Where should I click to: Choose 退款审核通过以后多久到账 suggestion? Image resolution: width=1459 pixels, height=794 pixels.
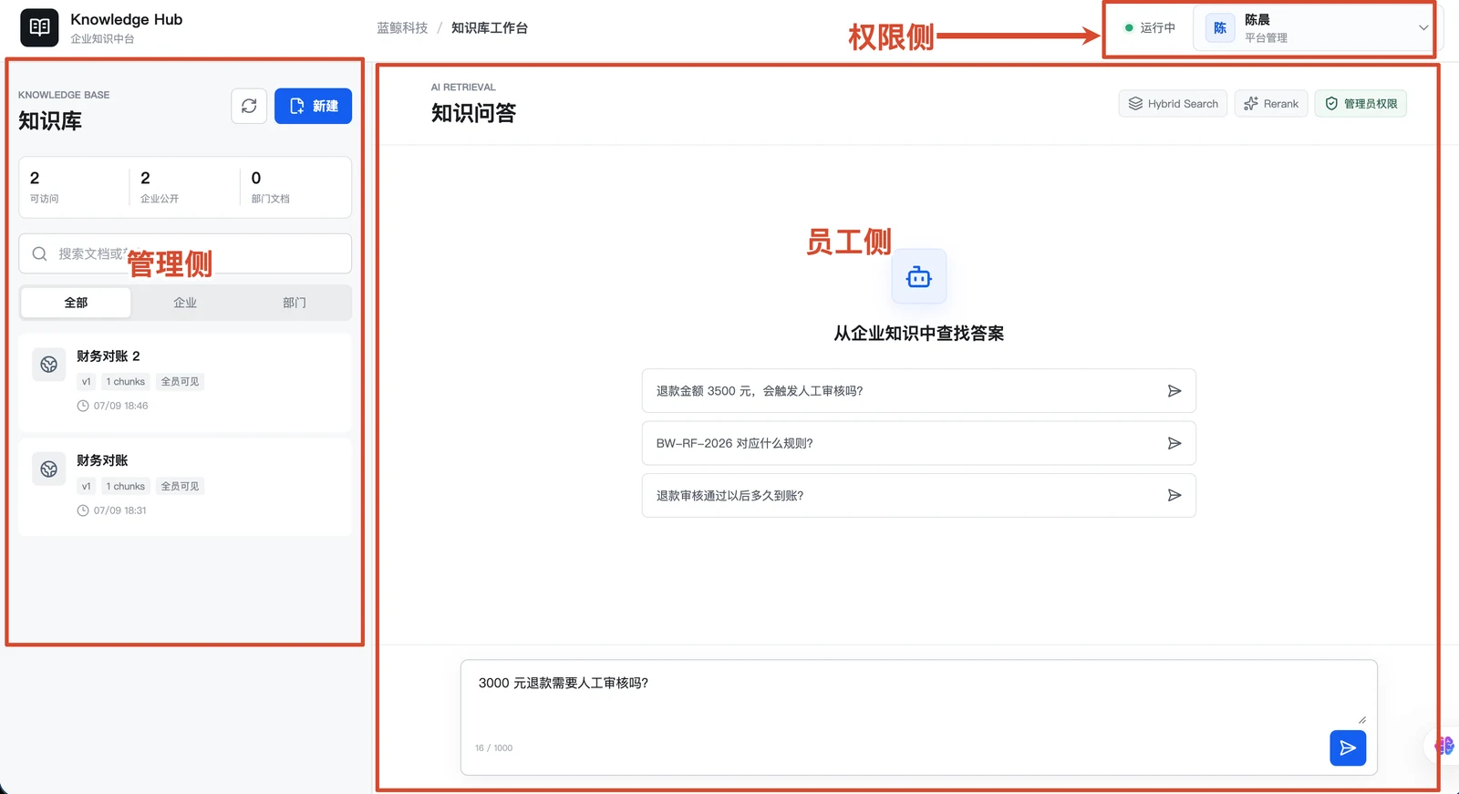[918, 495]
